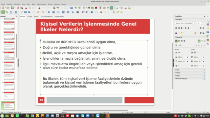Screen dimensions: 210x118
Task: Toggle Strikethrough in Karakter section
Action: (x=186, y=28)
